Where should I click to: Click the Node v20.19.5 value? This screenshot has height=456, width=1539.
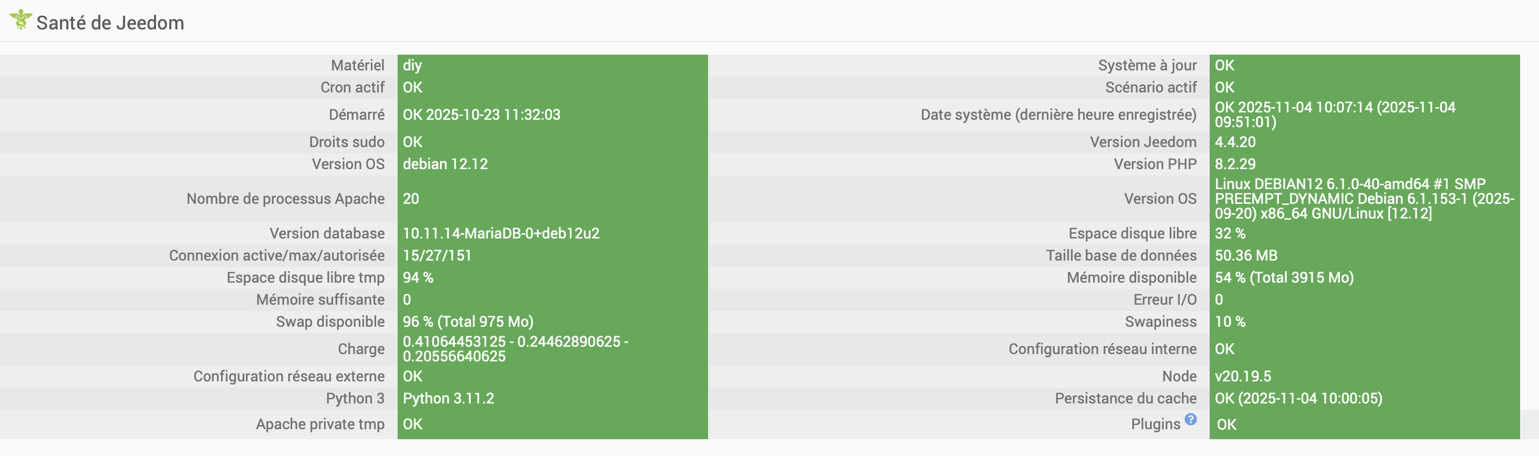[x=1243, y=376]
